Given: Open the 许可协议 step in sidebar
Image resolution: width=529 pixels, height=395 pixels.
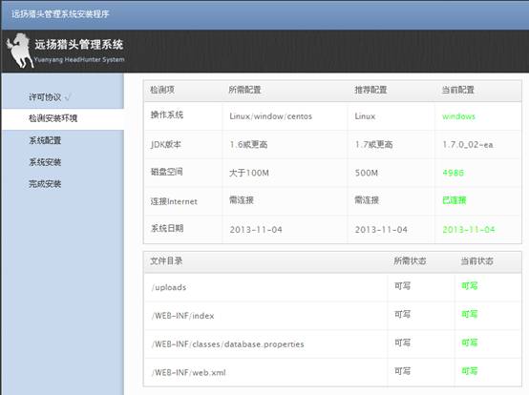Looking at the screenshot, I should (45, 97).
